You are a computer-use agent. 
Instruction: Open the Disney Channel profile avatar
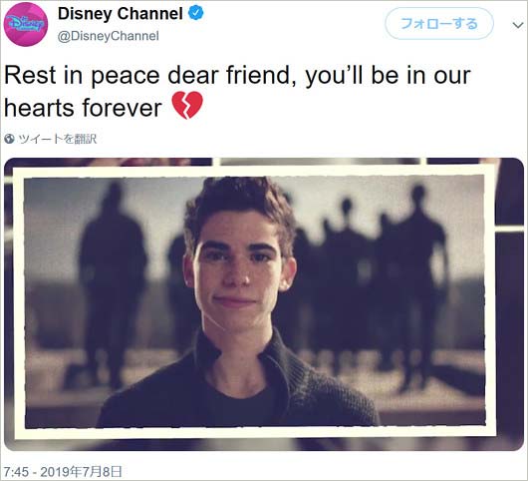click(26, 24)
